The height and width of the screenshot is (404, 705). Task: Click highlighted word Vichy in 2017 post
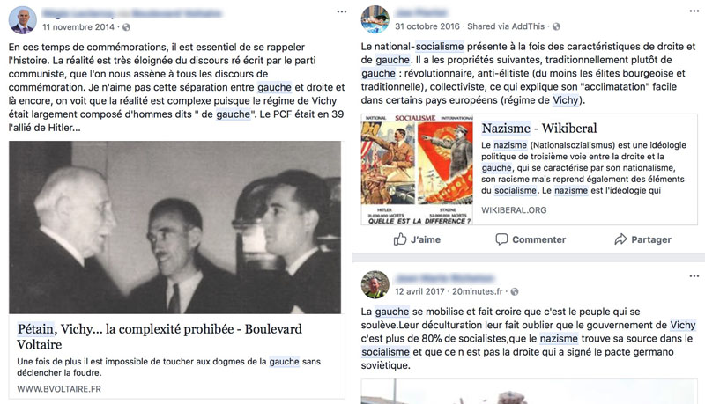[x=682, y=325]
